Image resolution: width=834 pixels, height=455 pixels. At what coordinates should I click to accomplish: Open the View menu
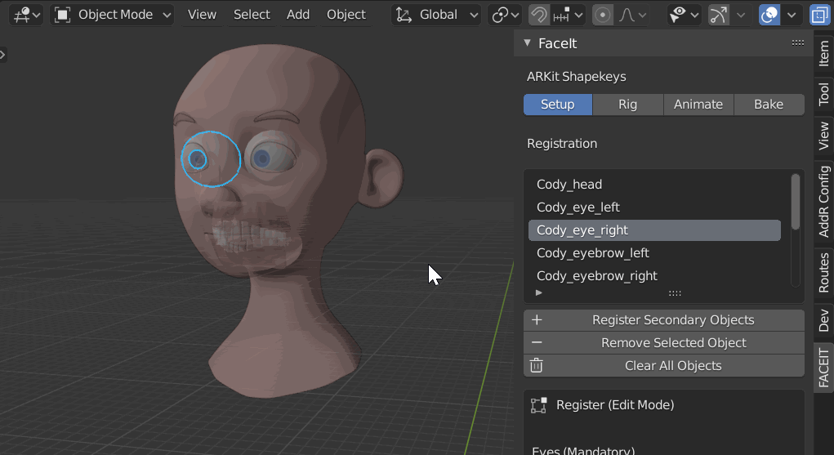[x=202, y=15]
